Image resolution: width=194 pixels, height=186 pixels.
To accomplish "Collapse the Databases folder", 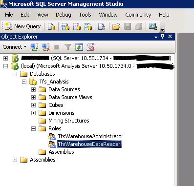I will [15, 74].
